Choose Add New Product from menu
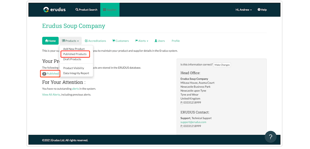The width and height of the screenshot is (310, 149). pyautogui.click(x=74, y=49)
